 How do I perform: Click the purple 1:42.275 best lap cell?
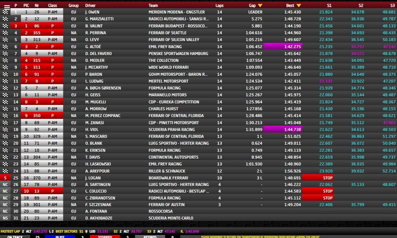pos(283,46)
